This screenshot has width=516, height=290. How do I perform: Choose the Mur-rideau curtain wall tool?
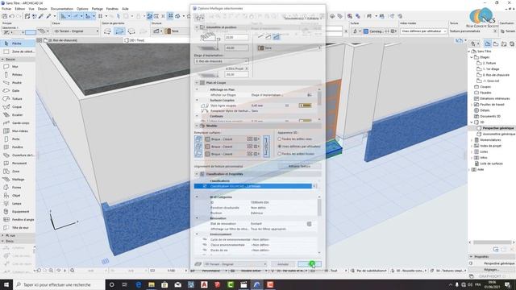pyautogui.click(x=18, y=130)
